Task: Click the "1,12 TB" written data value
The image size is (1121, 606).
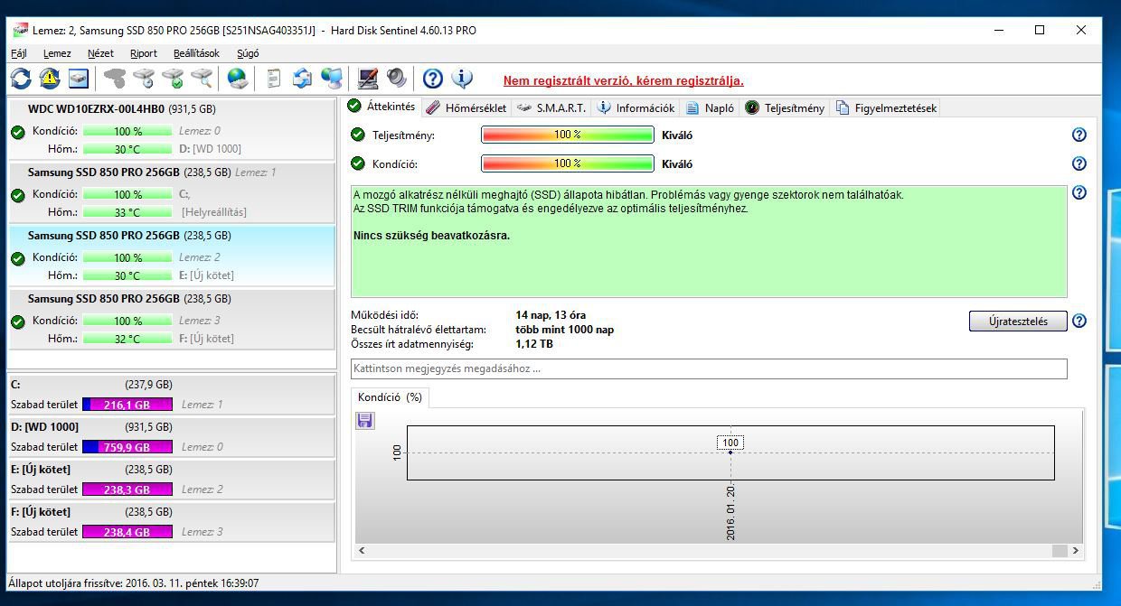Action: pyautogui.click(x=534, y=344)
